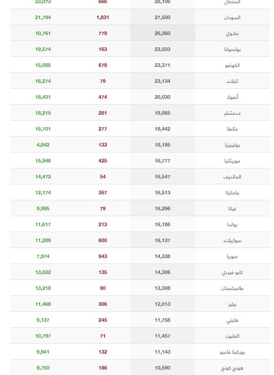Click the الكونغو country name
The image size is (274, 375).
(x=232, y=65)
